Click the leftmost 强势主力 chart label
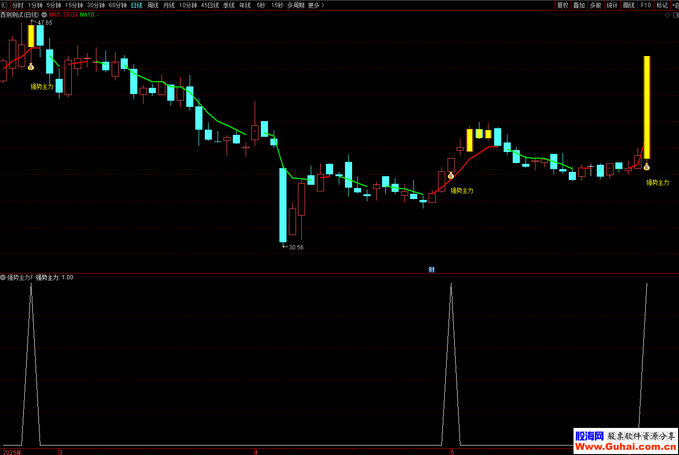679x455 pixels. 42,87
